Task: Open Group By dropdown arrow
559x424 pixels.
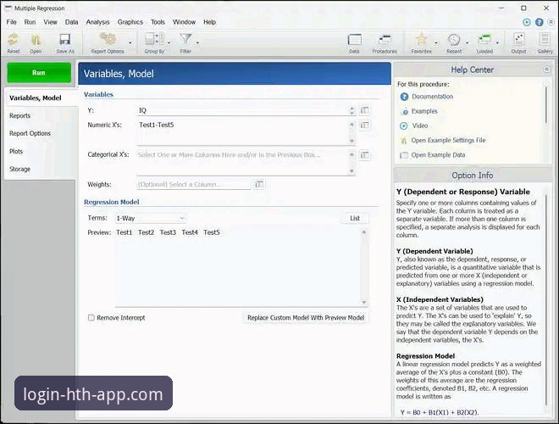Action: [169, 43]
